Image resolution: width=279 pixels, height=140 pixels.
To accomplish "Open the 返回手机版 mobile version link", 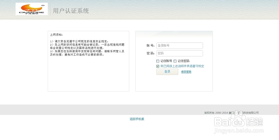I will click(137, 119).
